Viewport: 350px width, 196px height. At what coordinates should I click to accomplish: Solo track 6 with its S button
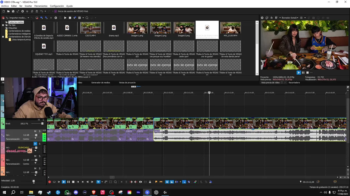[39, 144]
